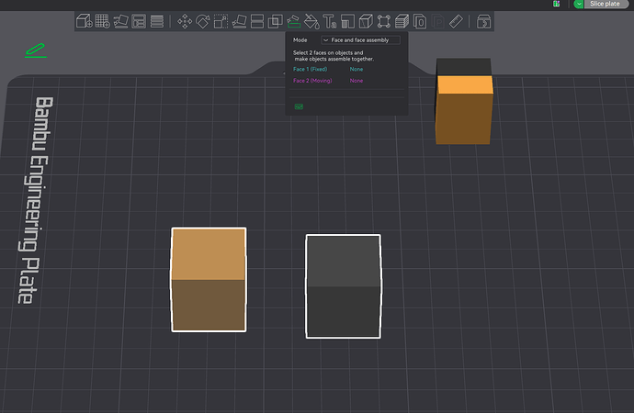Select the Rotate tool icon
The image size is (634, 413).
(x=202, y=21)
